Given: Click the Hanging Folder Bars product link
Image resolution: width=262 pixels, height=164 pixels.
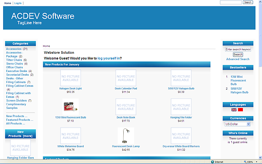Looking at the screenshot, I should [20, 158].
